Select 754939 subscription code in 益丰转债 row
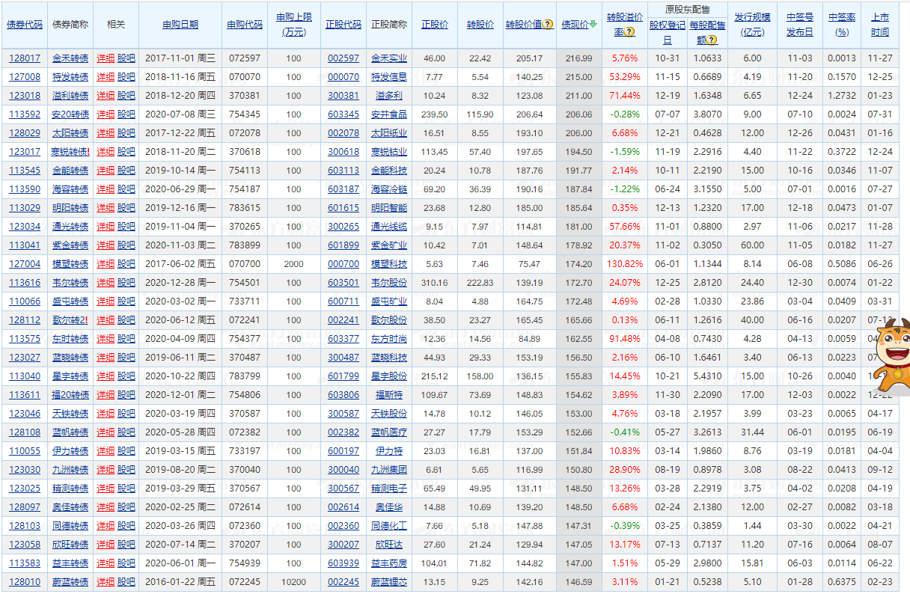 click(x=245, y=563)
